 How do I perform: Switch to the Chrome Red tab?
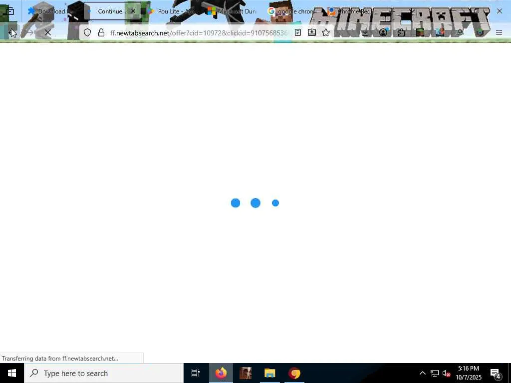tap(353, 11)
